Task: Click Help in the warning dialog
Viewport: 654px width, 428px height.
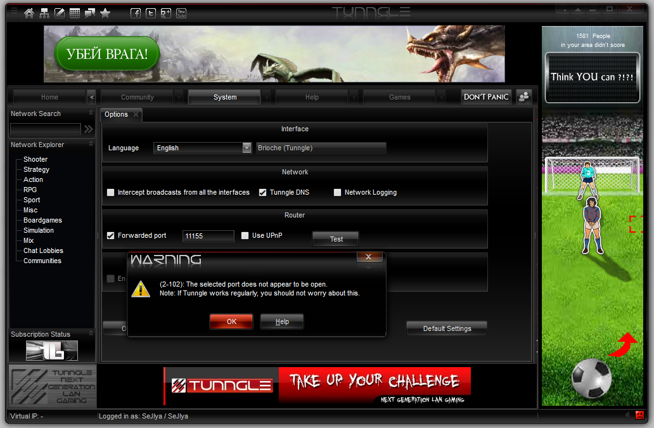Action: click(x=282, y=321)
